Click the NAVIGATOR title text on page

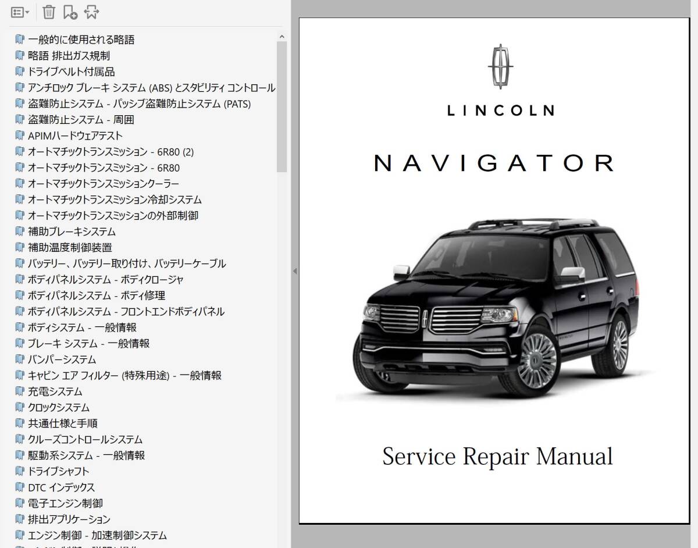[494, 163]
